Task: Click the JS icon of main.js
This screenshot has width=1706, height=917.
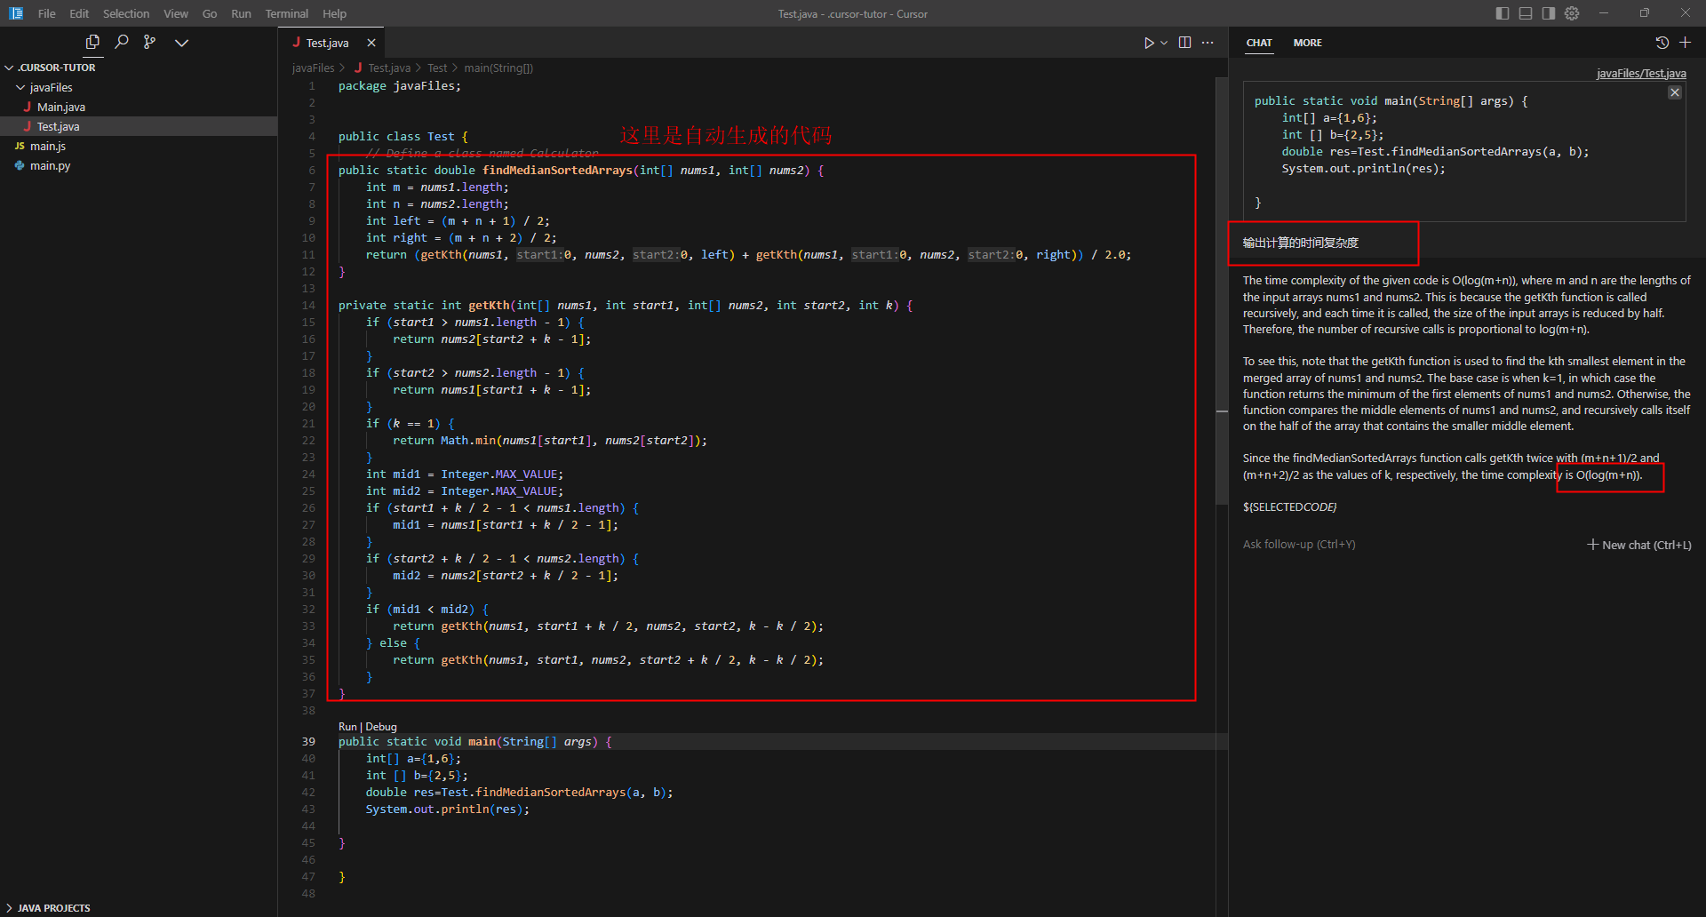Action: pyautogui.click(x=20, y=146)
